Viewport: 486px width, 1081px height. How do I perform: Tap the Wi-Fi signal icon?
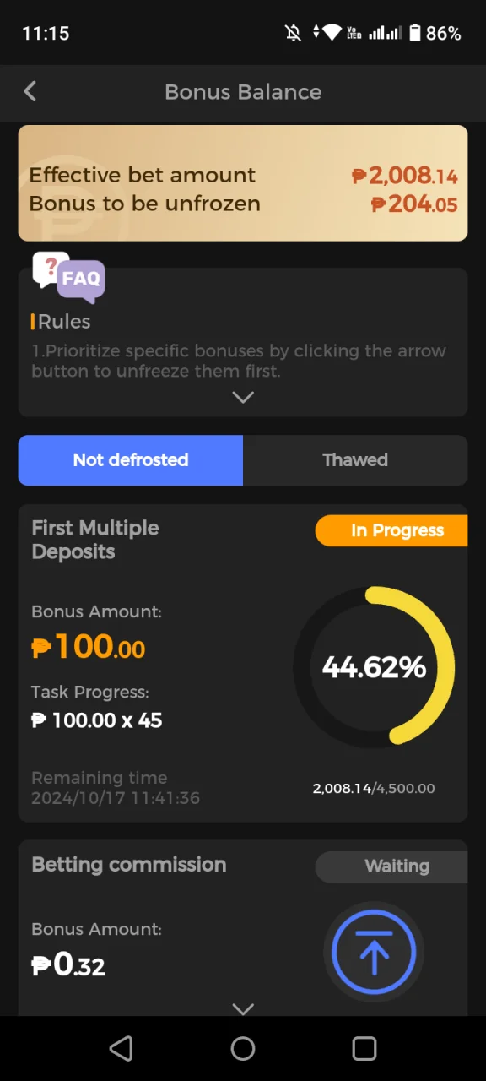pos(332,33)
